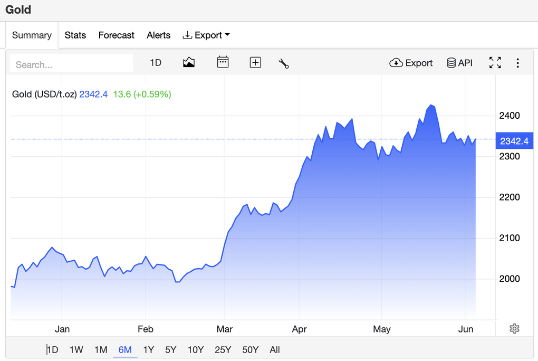The width and height of the screenshot is (538, 361).
Task: Click the plus compare indicator icon
Action: coord(255,63)
